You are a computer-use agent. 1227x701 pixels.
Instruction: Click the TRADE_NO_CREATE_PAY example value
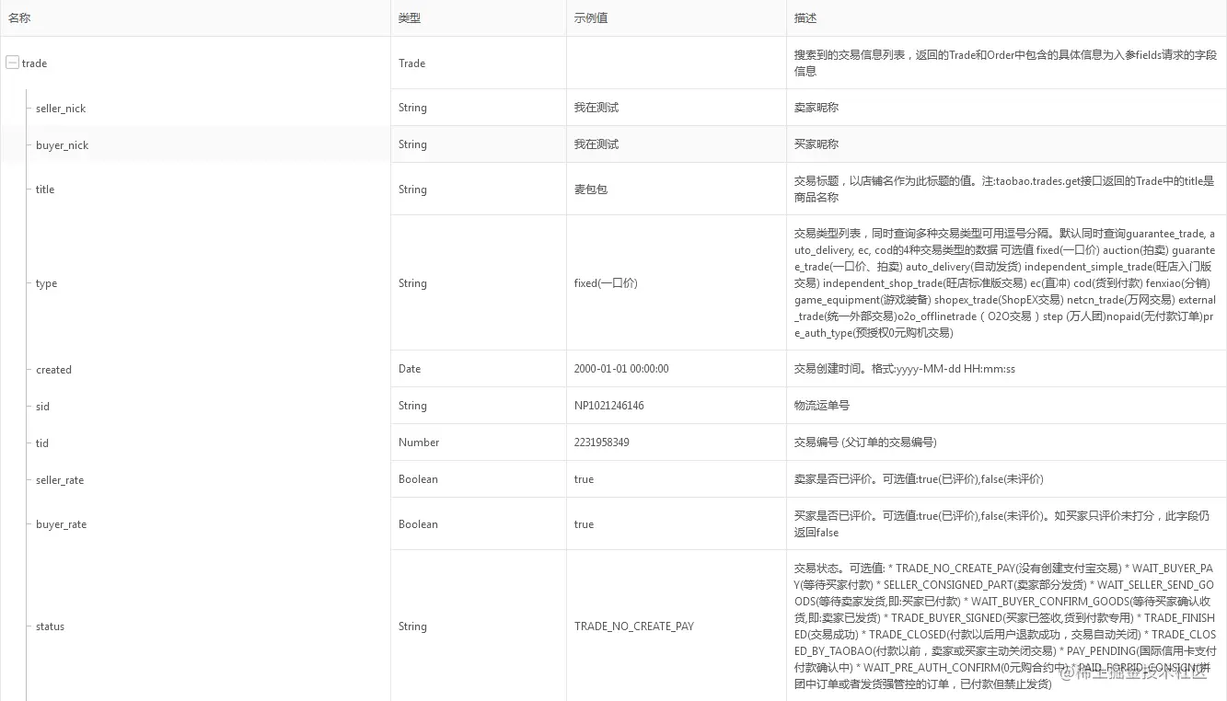pyautogui.click(x=634, y=626)
